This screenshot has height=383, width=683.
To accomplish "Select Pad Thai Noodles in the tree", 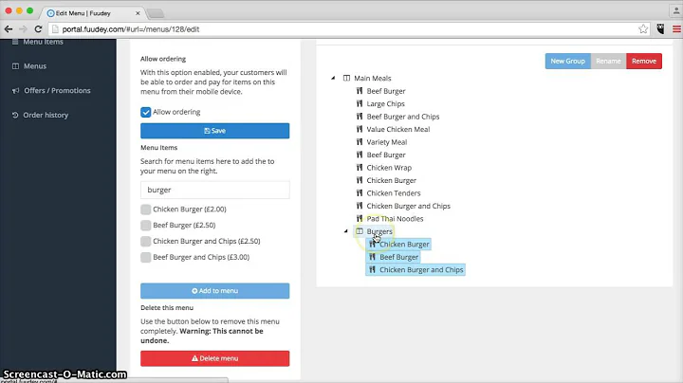I will (x=395, y=218).
